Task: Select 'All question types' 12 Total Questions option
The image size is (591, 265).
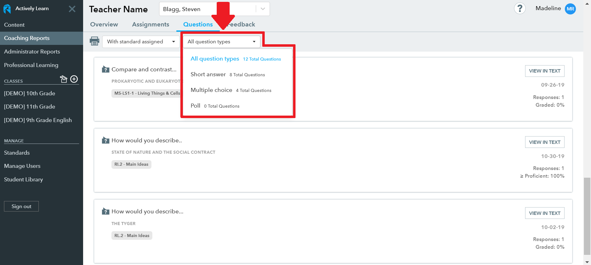Action: pos(236,59)
